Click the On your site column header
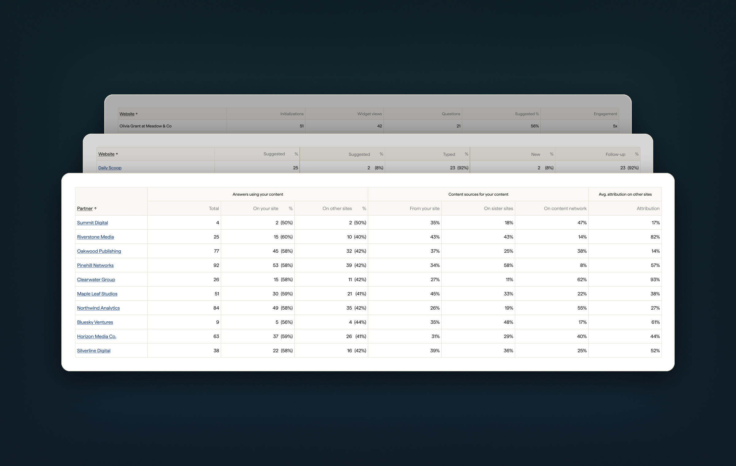Screen dimensions: 736x466 [266, 208]
